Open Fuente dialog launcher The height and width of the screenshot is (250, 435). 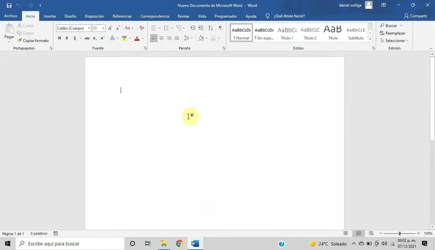click(x=145, y=48)
